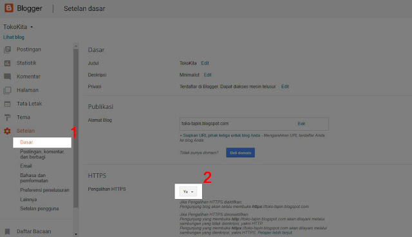Edit the Judul TokoKita title
Image resolution: width=412 pixels, height=237 pixels.
pyautogui.click(x=205, y=63)
